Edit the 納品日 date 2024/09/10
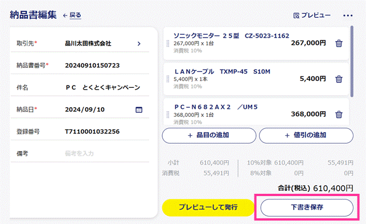366x224 pixels. click(85, 109)
